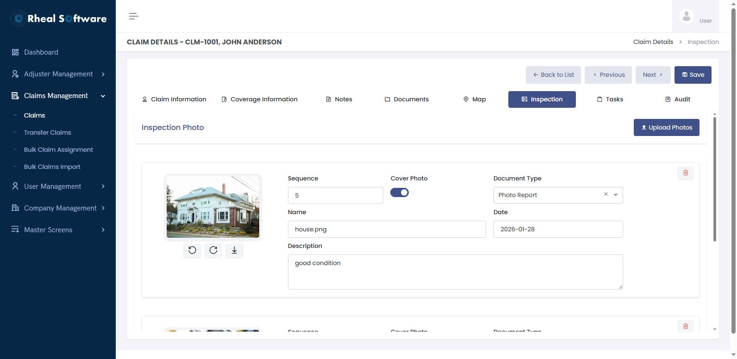Delete the house.png inspection photo
The width and height of the screenshot is (737, 359).
click(686, 173)
